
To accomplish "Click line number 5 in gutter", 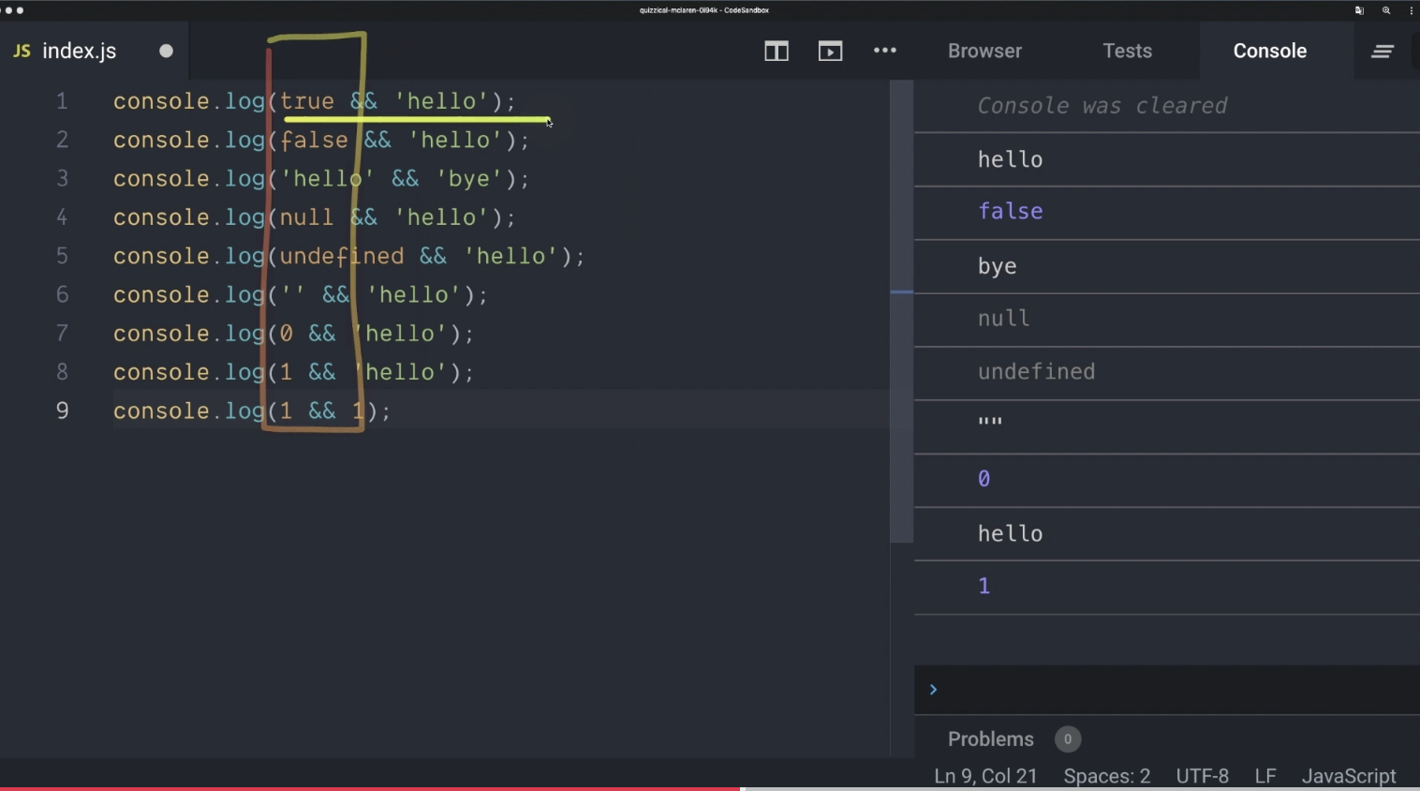I will click(62, 256).
